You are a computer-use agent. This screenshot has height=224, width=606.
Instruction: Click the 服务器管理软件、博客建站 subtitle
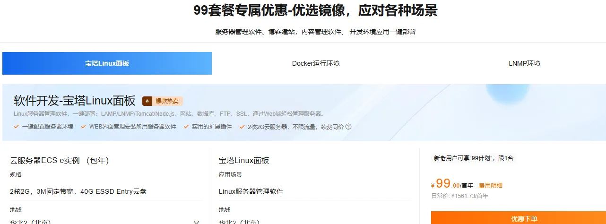pos(315,32)
